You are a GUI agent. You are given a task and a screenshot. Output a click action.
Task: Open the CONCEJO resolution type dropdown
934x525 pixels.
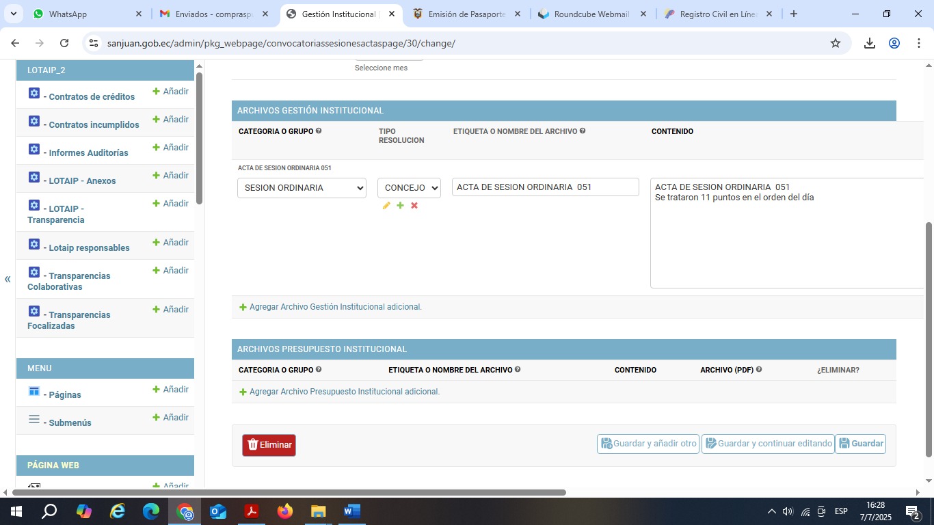pos(409,188)
